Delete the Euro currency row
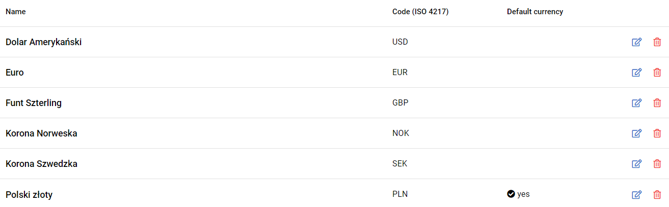The height and width of the screenshot is (207, 669). [657, 73]
